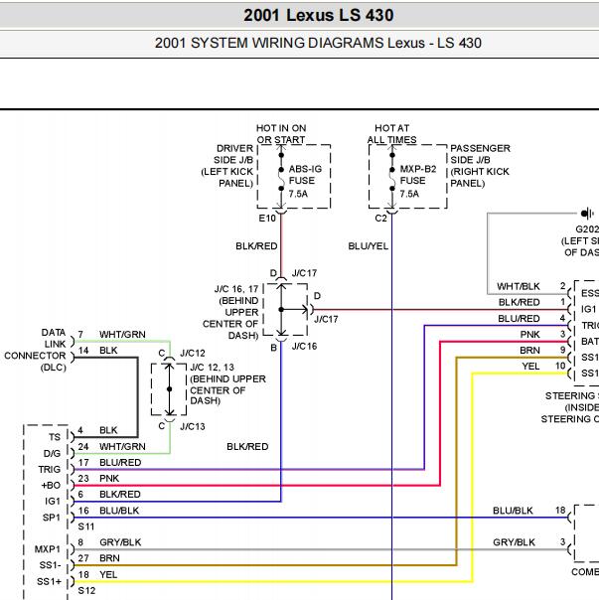Image resolution: width=599 pixels, height=600 pixels.
Task: Click the MXP-B2 fuse symbol
Action: pos(392,179)
